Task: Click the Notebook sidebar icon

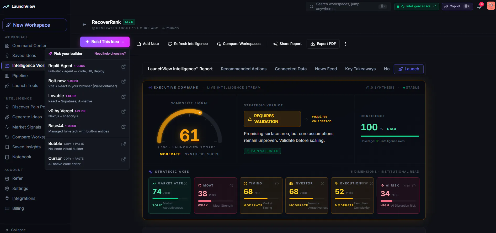Action: click(7, 157)
